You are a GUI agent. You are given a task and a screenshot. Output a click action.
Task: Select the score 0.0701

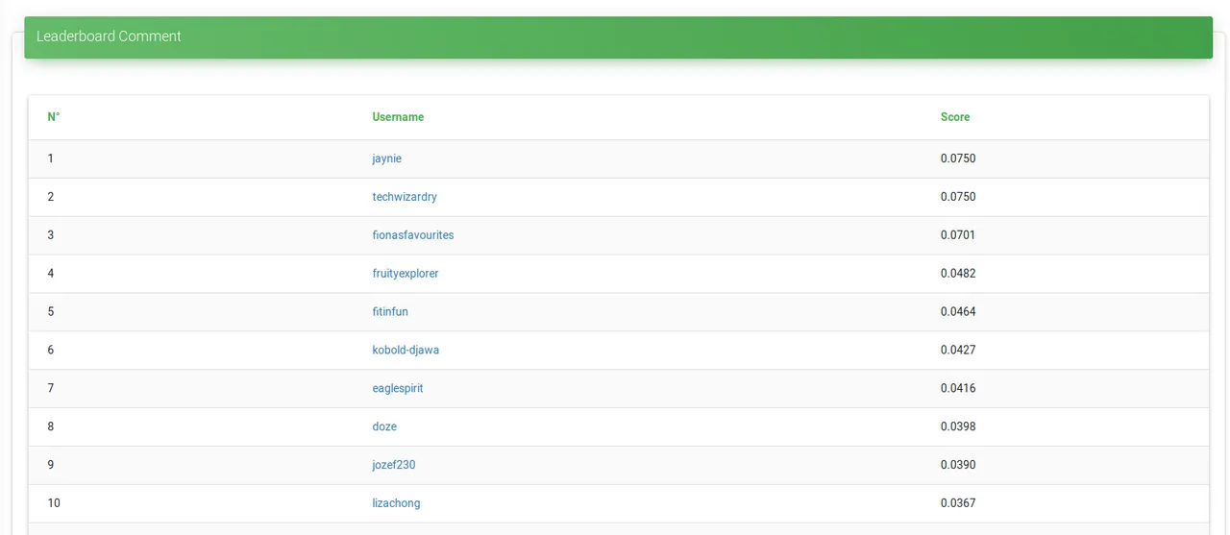coord(958,235)
